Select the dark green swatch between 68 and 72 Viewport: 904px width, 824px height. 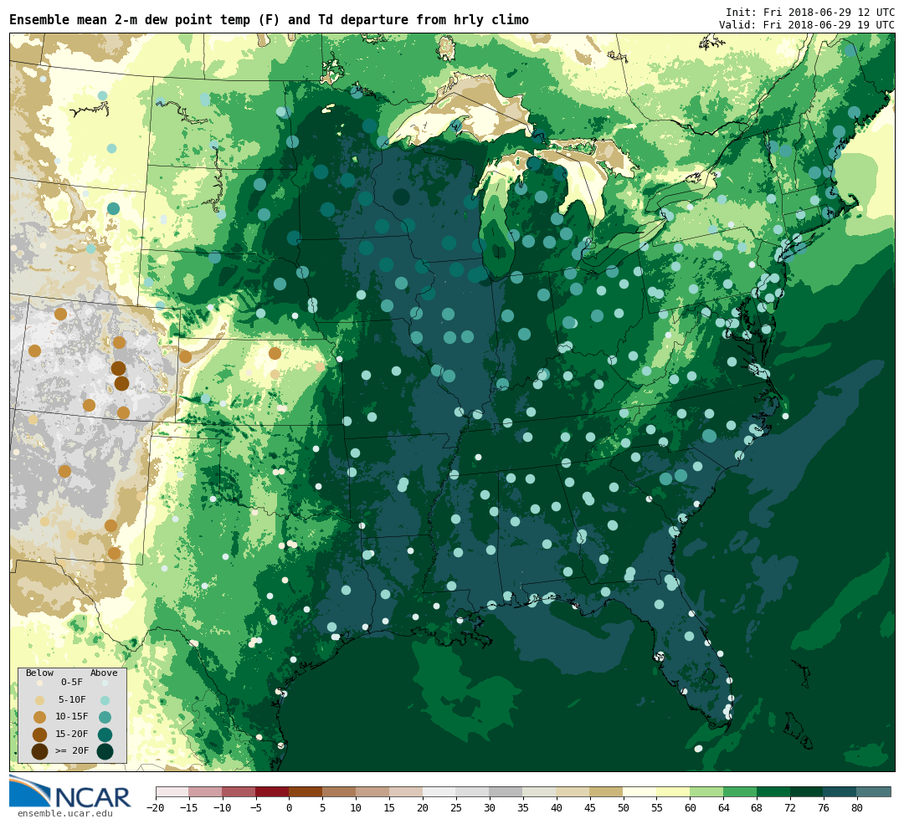774,791
